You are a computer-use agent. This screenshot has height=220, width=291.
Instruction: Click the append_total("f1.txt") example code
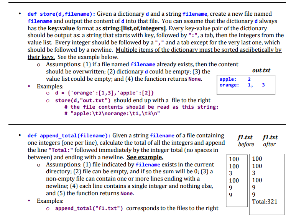click(89, 209)
